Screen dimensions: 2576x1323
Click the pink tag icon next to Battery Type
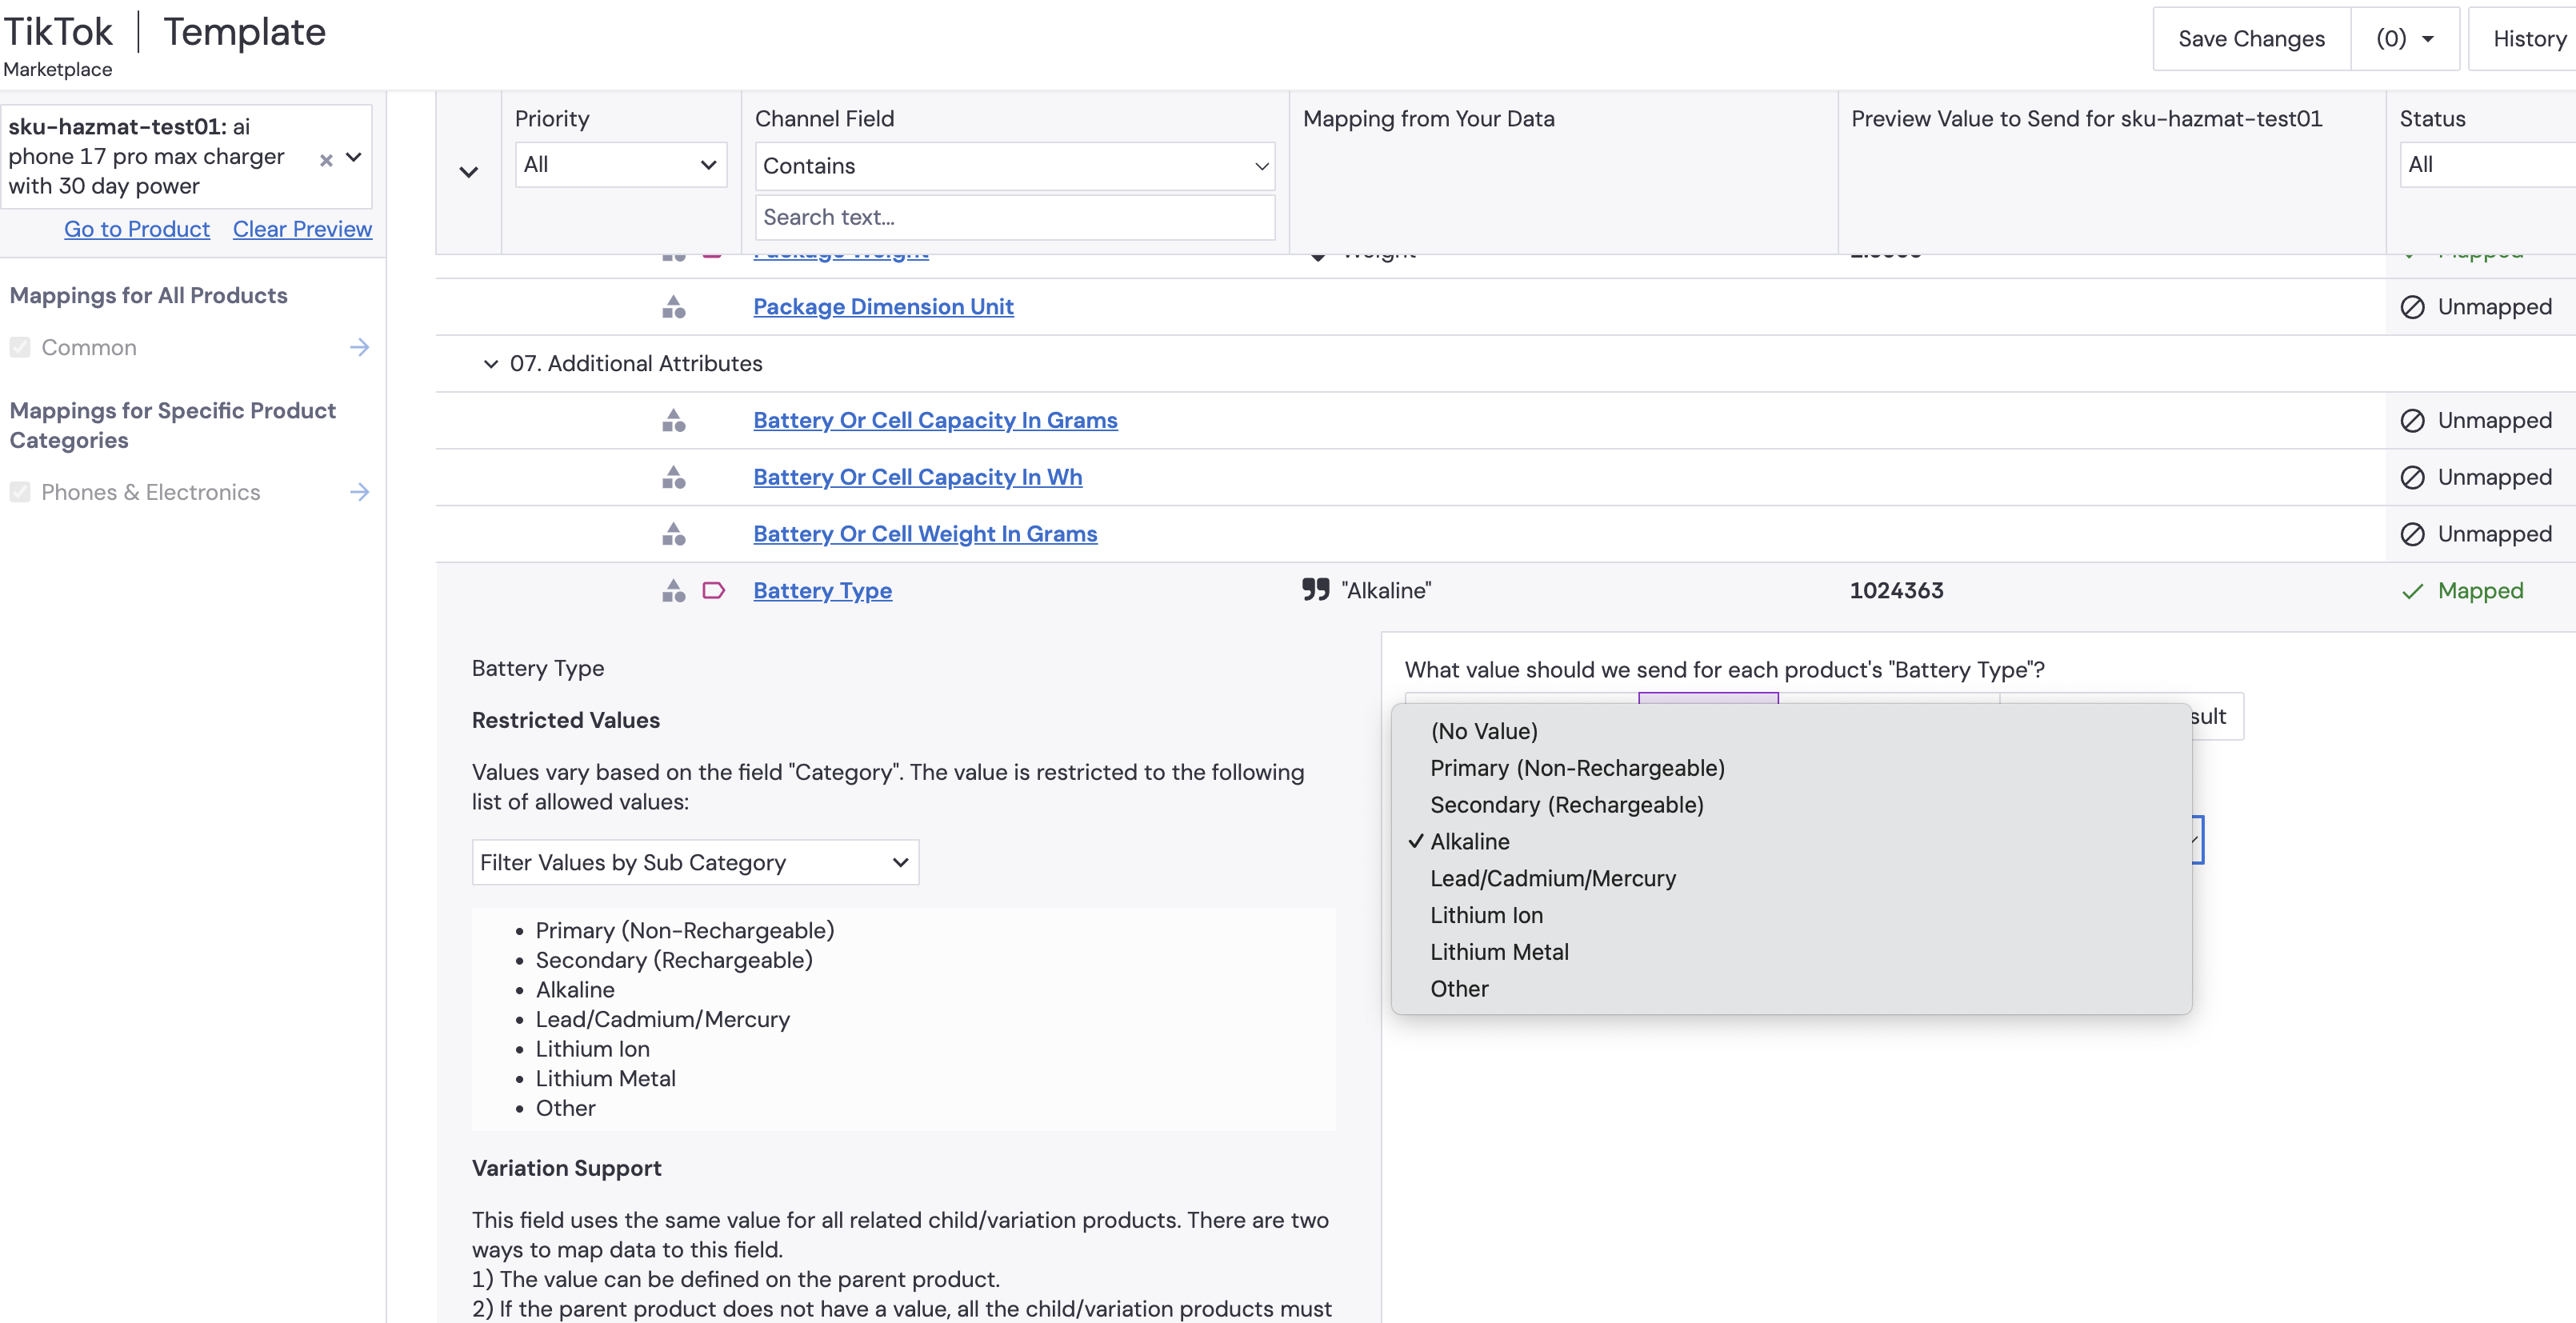[713, 591]
